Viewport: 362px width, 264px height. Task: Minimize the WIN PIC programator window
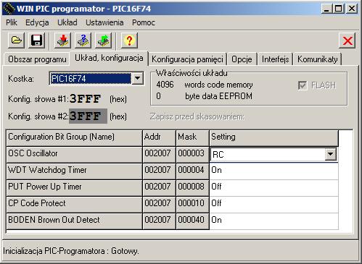tap(326, 9)
